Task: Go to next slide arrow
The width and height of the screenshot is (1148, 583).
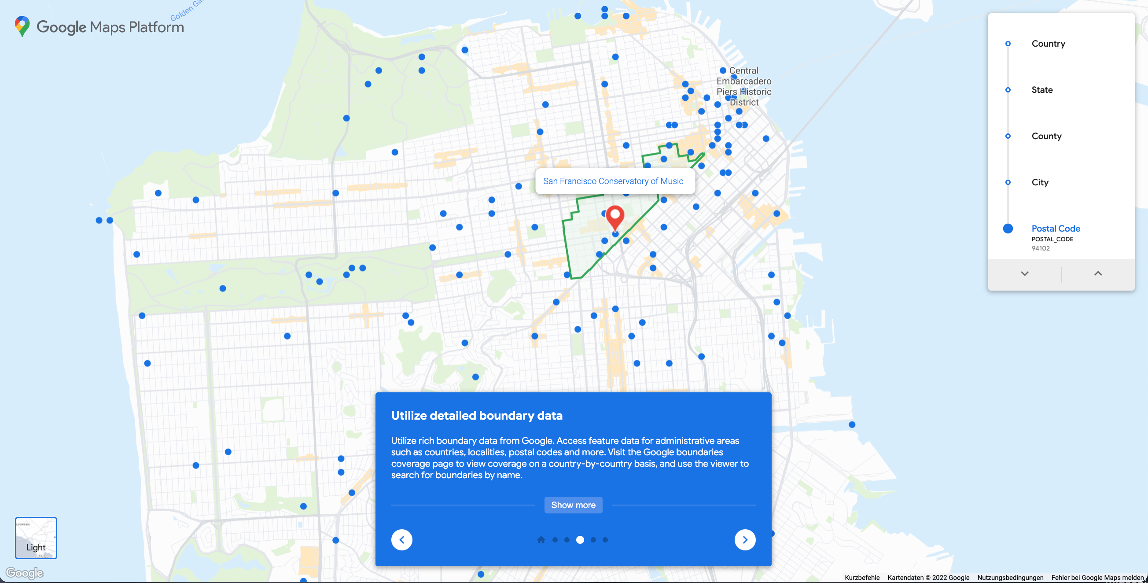Action: [745, 540]
